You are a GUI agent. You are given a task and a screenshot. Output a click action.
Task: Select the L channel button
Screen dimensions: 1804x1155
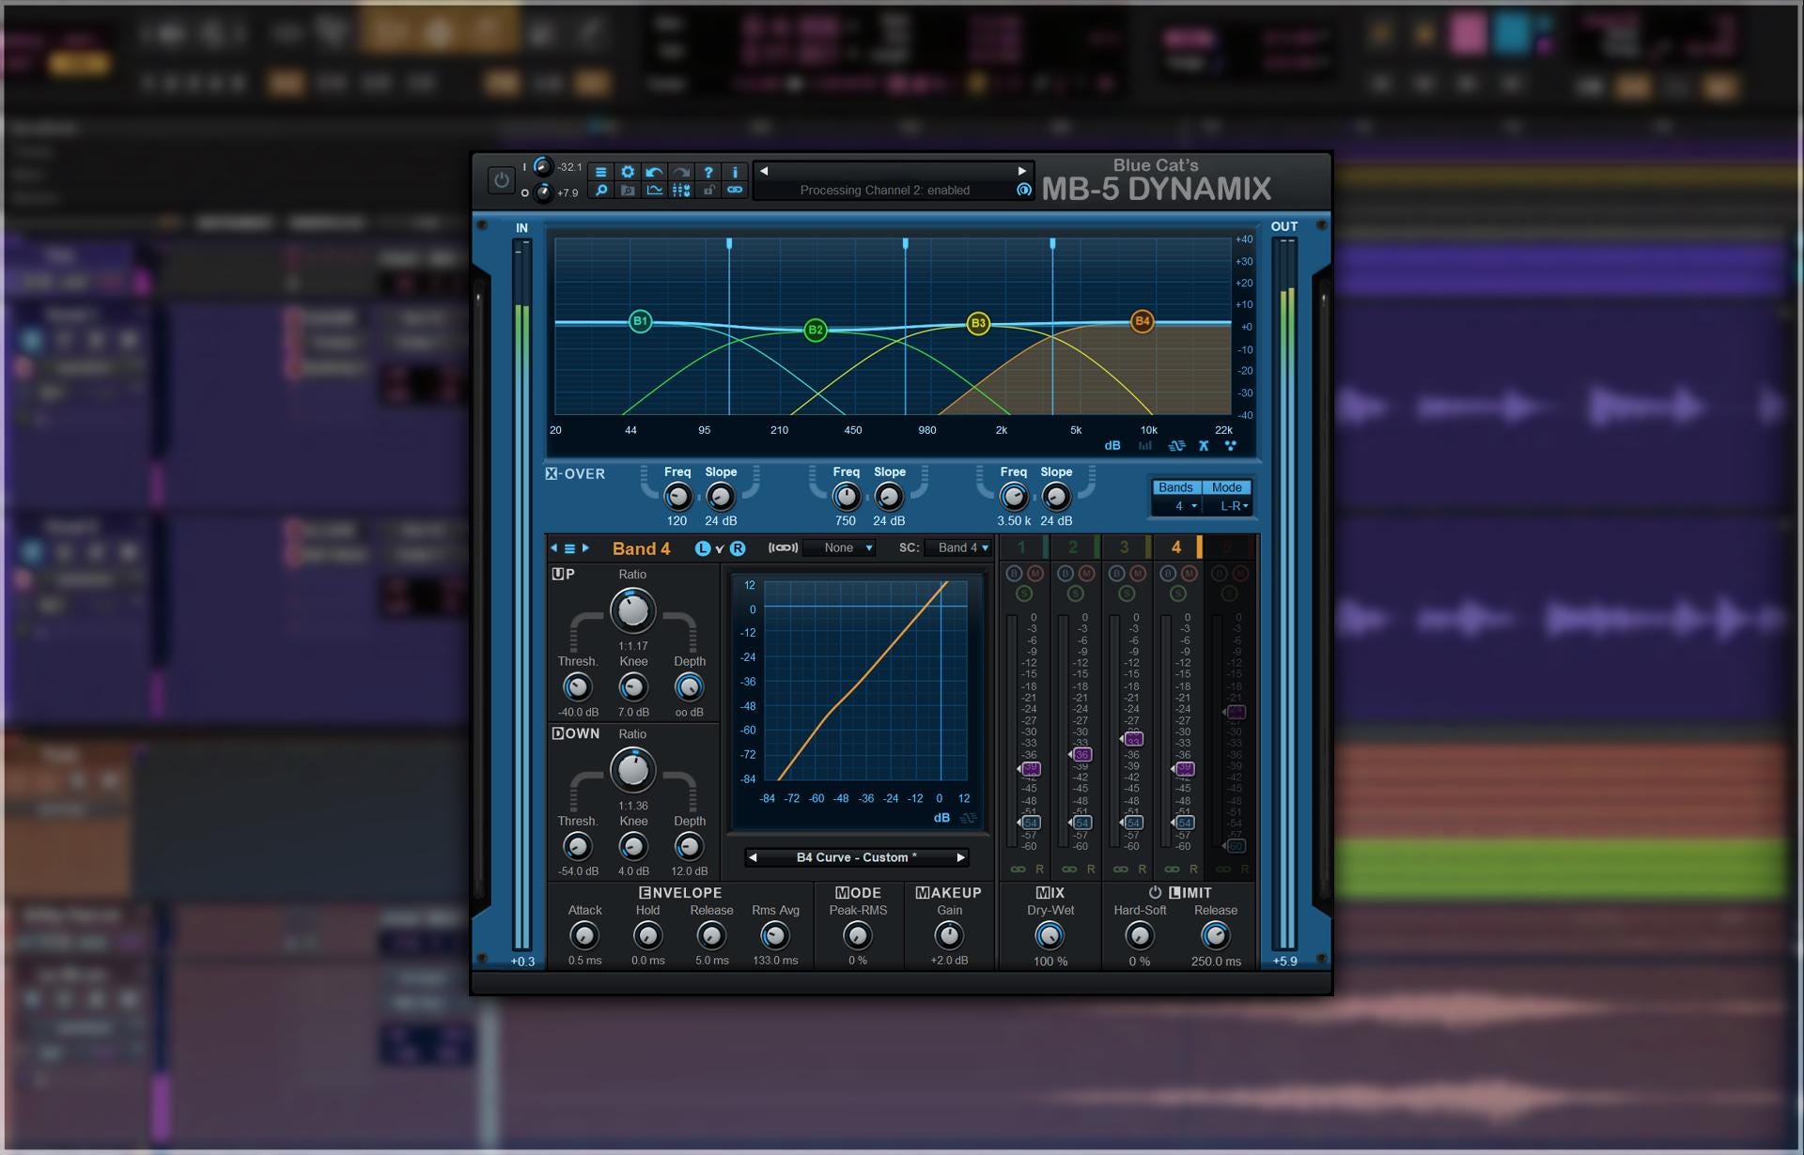[702, 548]
